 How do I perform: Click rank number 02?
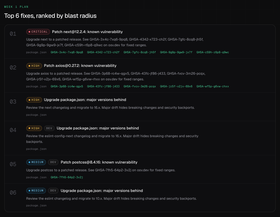point(13,67)
